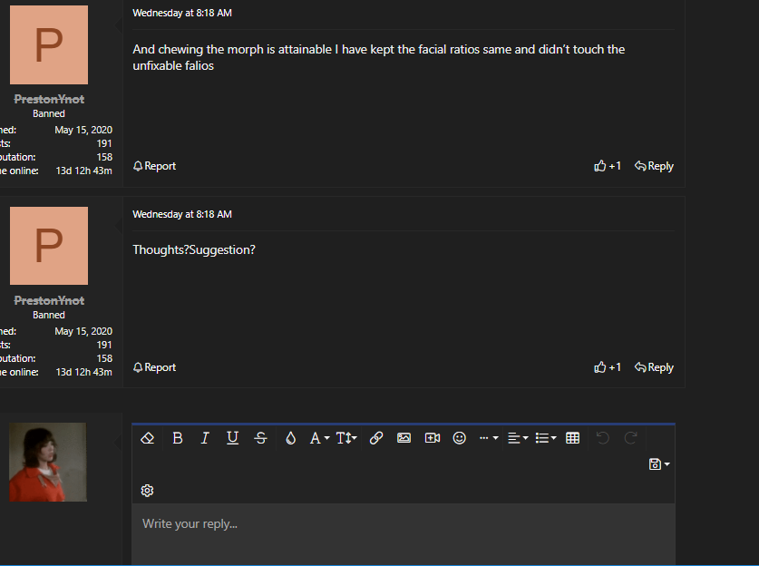Viewport: 759px width, 566px height.
Task: Reply to the 'Thoughts?Suggestion?' post
Action: [x=654, y=367]
